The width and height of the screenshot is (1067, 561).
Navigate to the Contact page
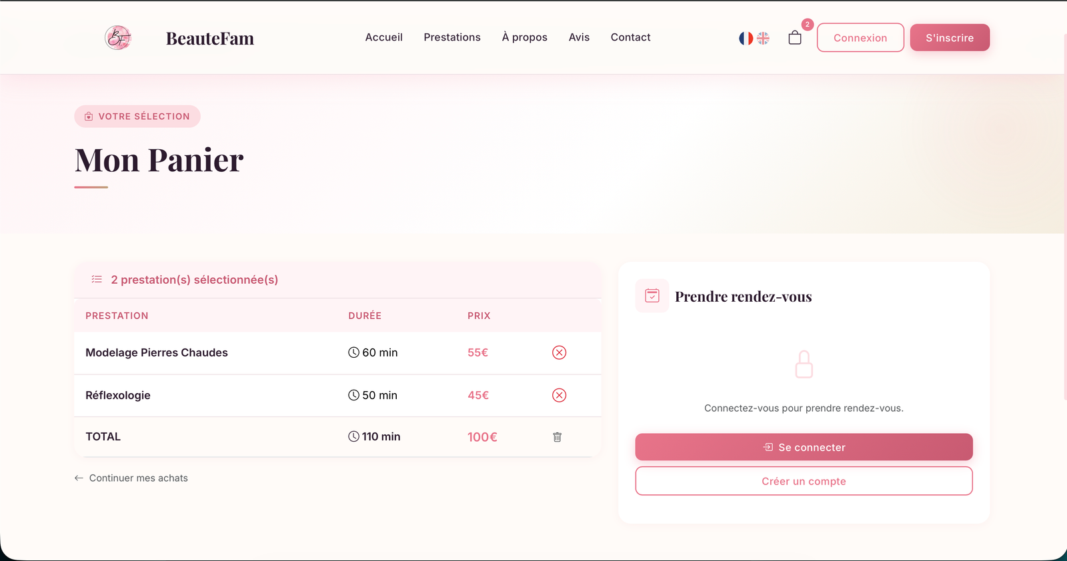(x=630, y=37)
